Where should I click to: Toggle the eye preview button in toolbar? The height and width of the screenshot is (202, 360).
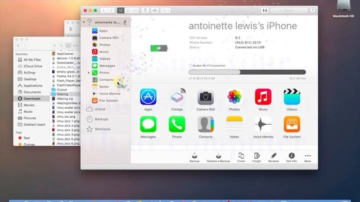(155, 11)
